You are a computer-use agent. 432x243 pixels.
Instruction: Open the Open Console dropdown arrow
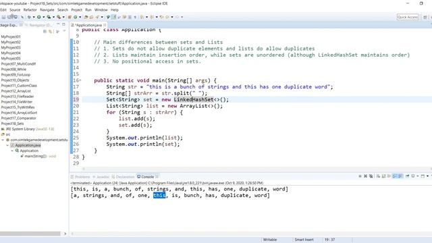pyautogui.click(x=427, y=176)
